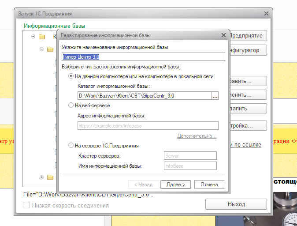Click the File= path text below the tree
The height and width of the screenshot is (226, 297).
[x=88, y=195]
